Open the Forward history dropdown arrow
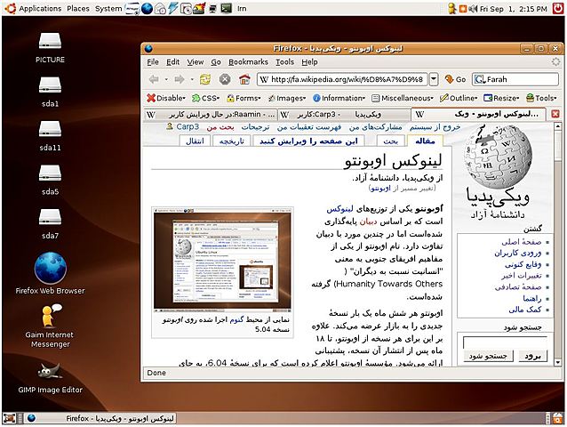Image resolution: width=567 pixels, height=427 pixels. pyautogui.click(x=192, y=79)
